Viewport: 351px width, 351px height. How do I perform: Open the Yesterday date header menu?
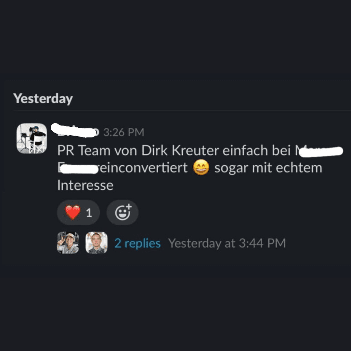tap(43, 98)
